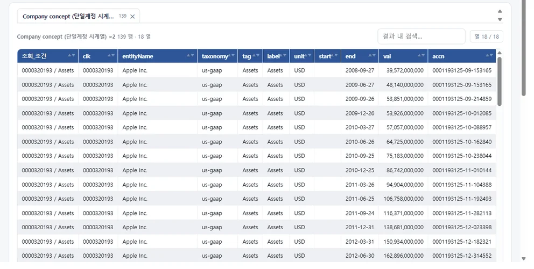
Task: Click accession number 0001193125-12-182321
Action: (462, 242)
